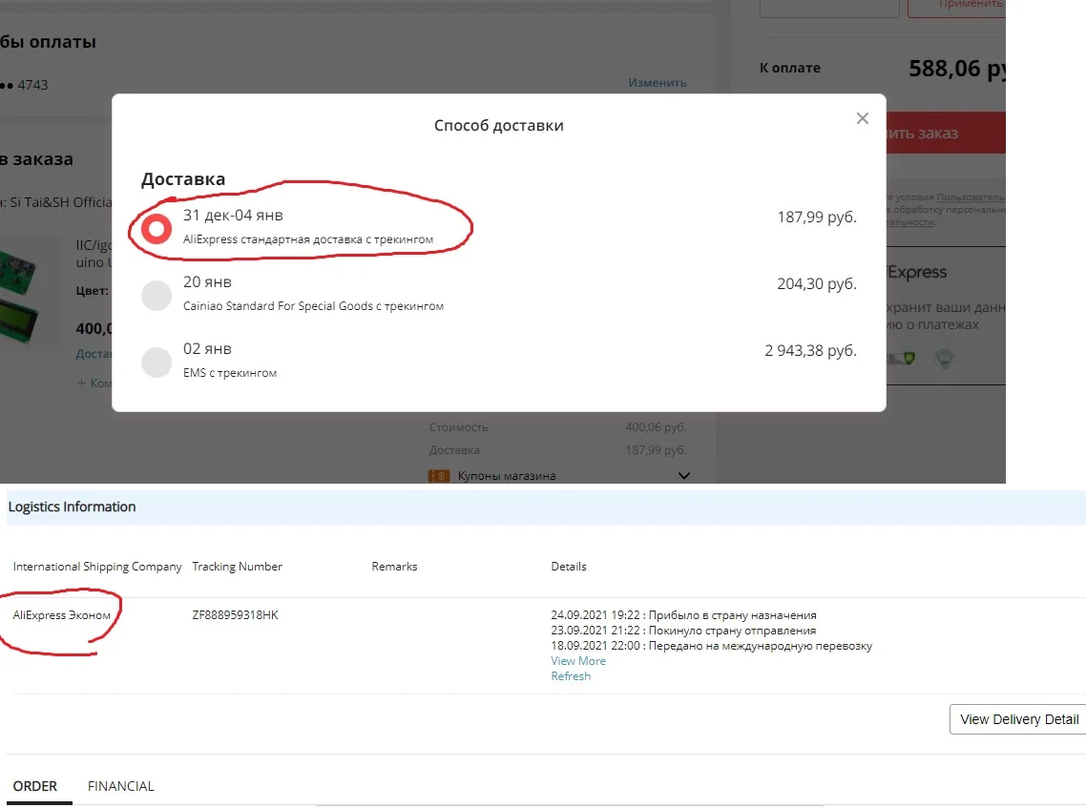Open View Delivery Detail button
Screen dimensions: 1086x808
pyautogui.click(x=1018, y=719)
